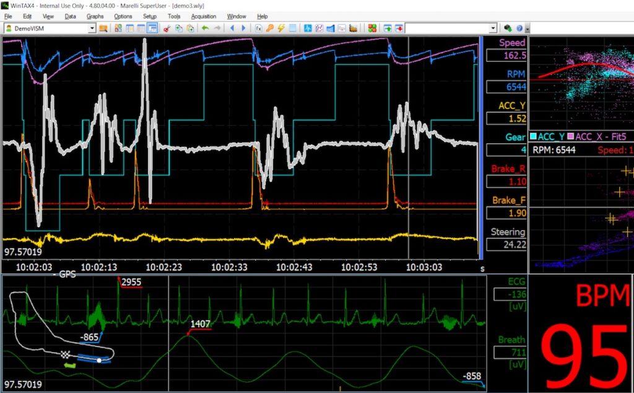Toggle the highlighted cascaded window layout icon
634x393 pixels.
(x=152, y=29)
